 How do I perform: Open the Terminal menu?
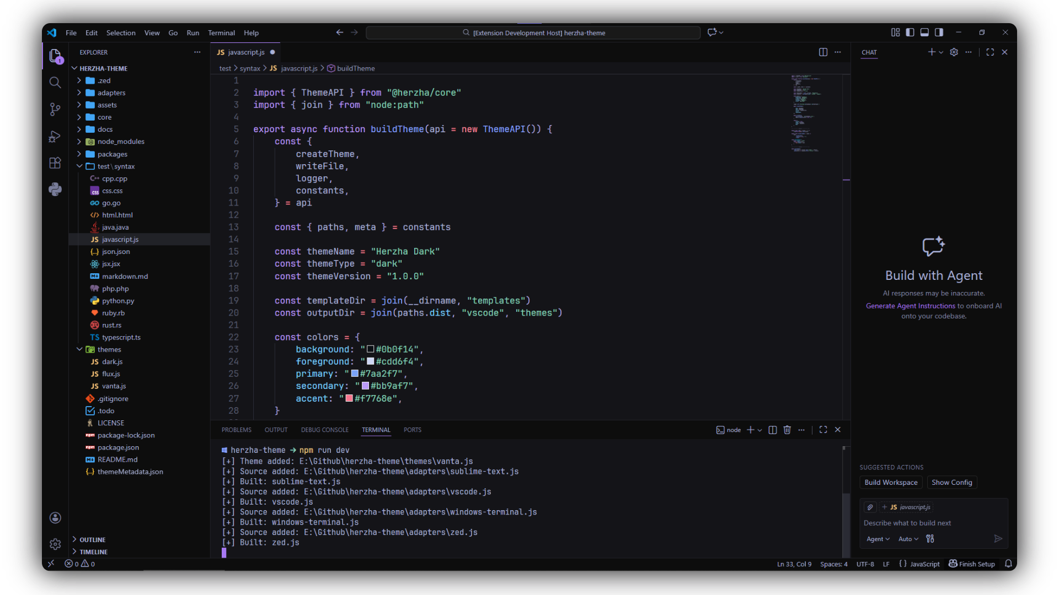221,33
